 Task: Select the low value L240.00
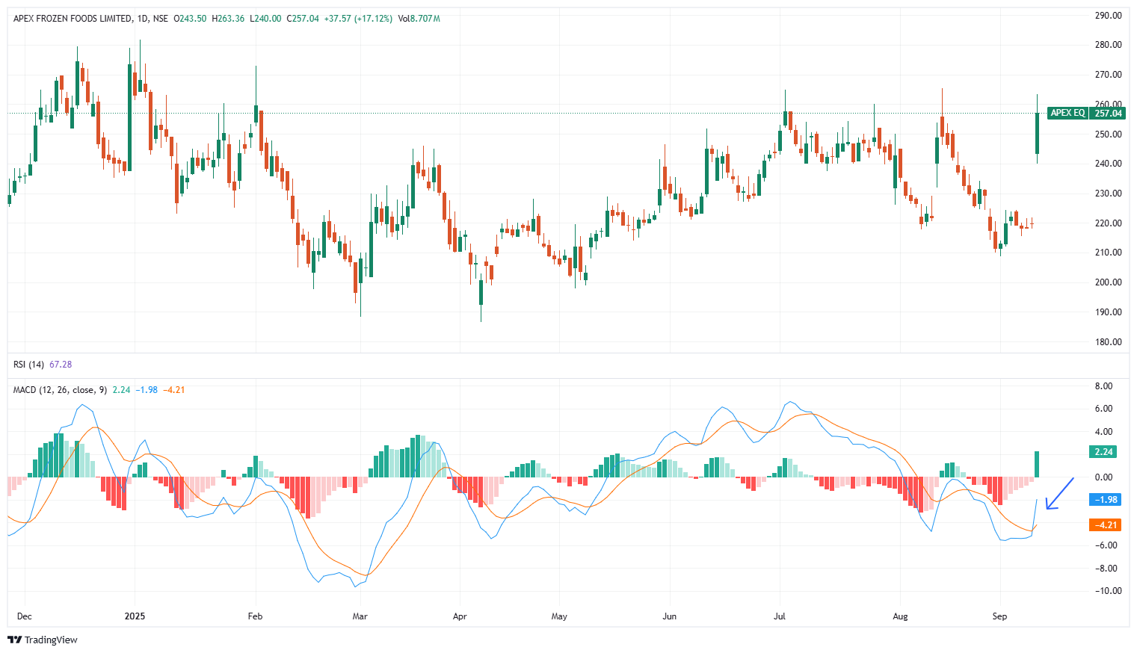point(265,19)
